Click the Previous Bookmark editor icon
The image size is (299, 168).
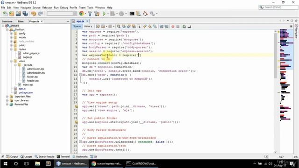[145, 27]
